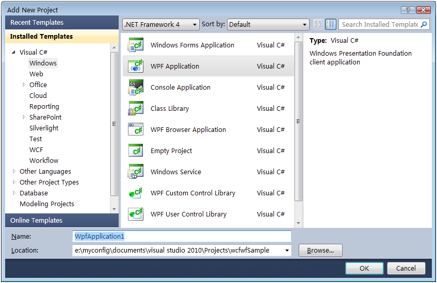Click the Visual C# tree label
Image resolution: width=437 pixels, height=283 pixels.
(34, 53)
